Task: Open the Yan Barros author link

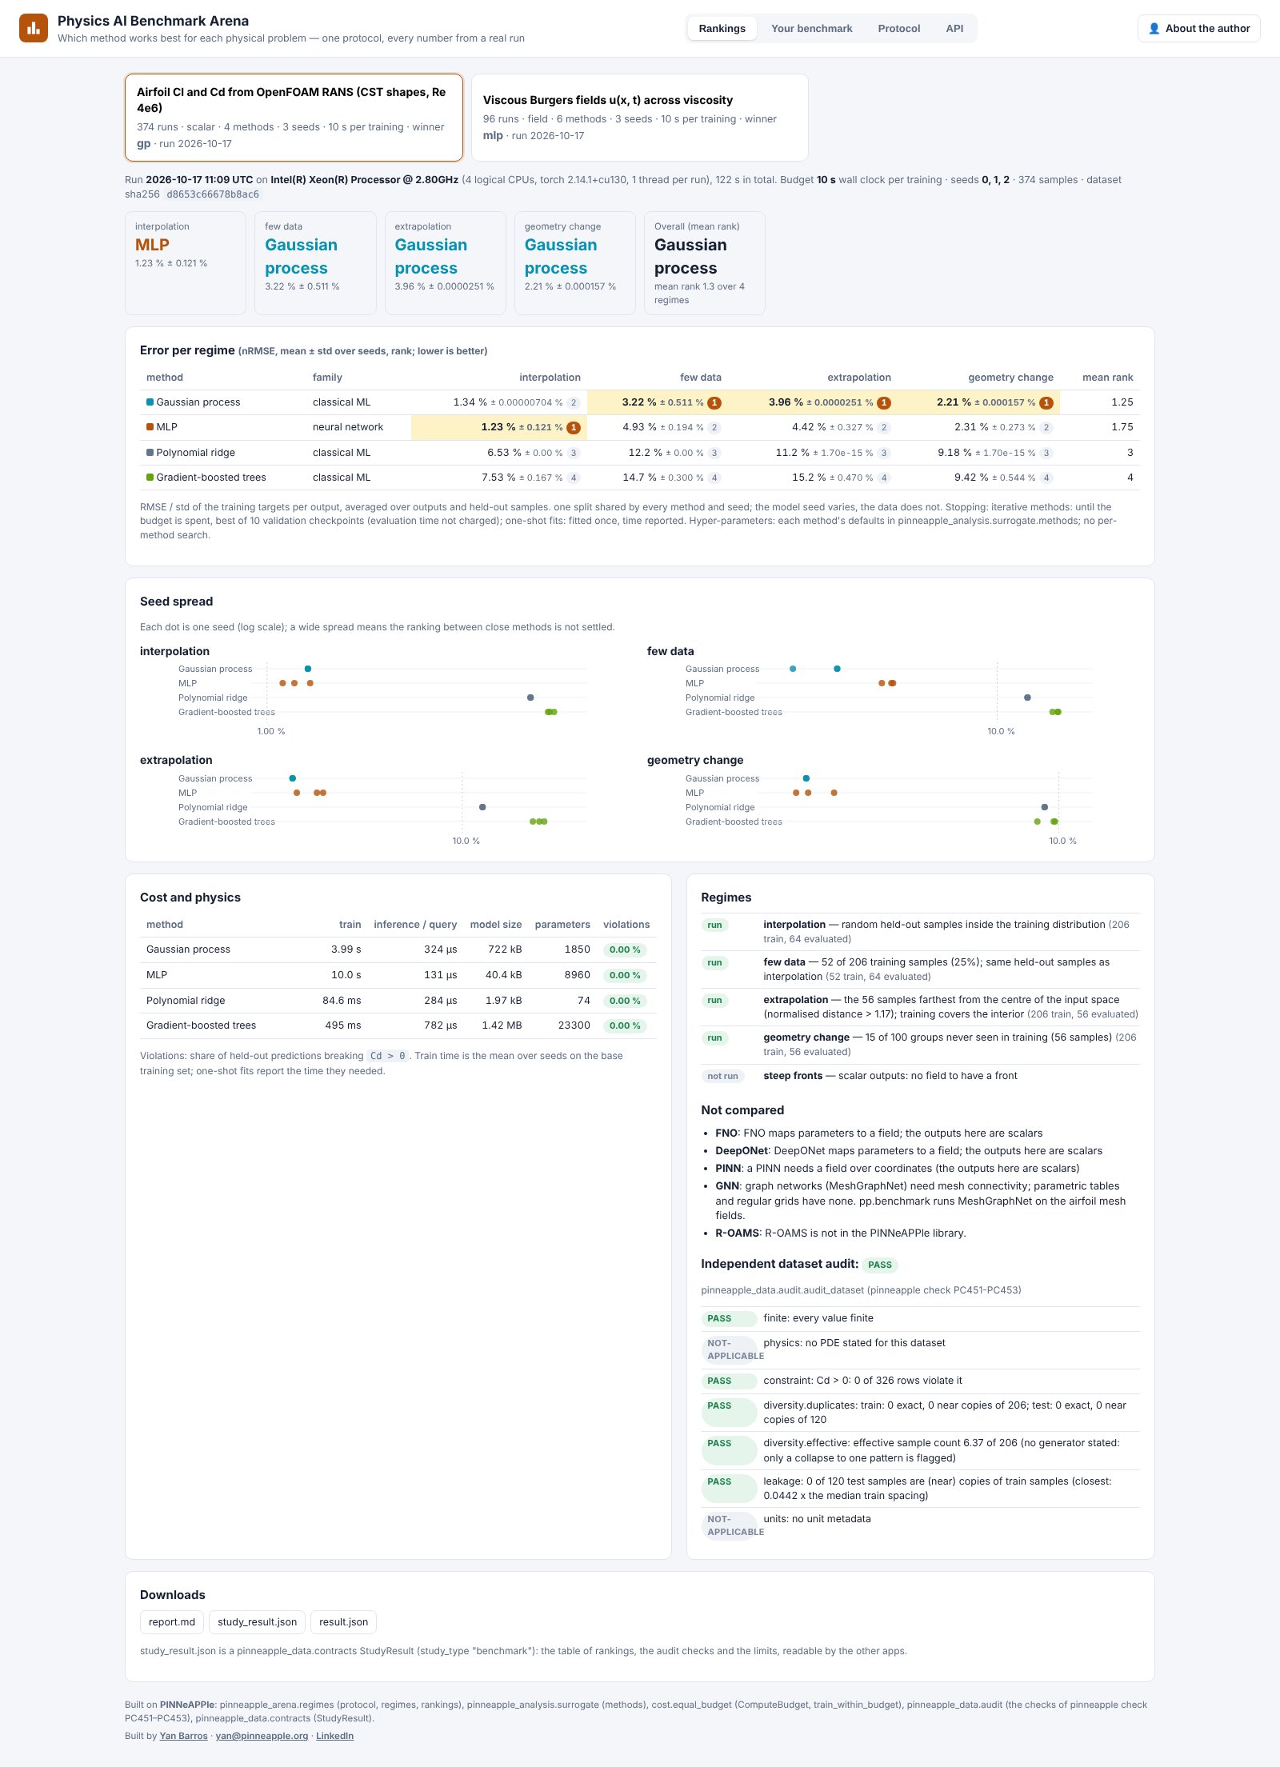Action: tap(183, 1736)
